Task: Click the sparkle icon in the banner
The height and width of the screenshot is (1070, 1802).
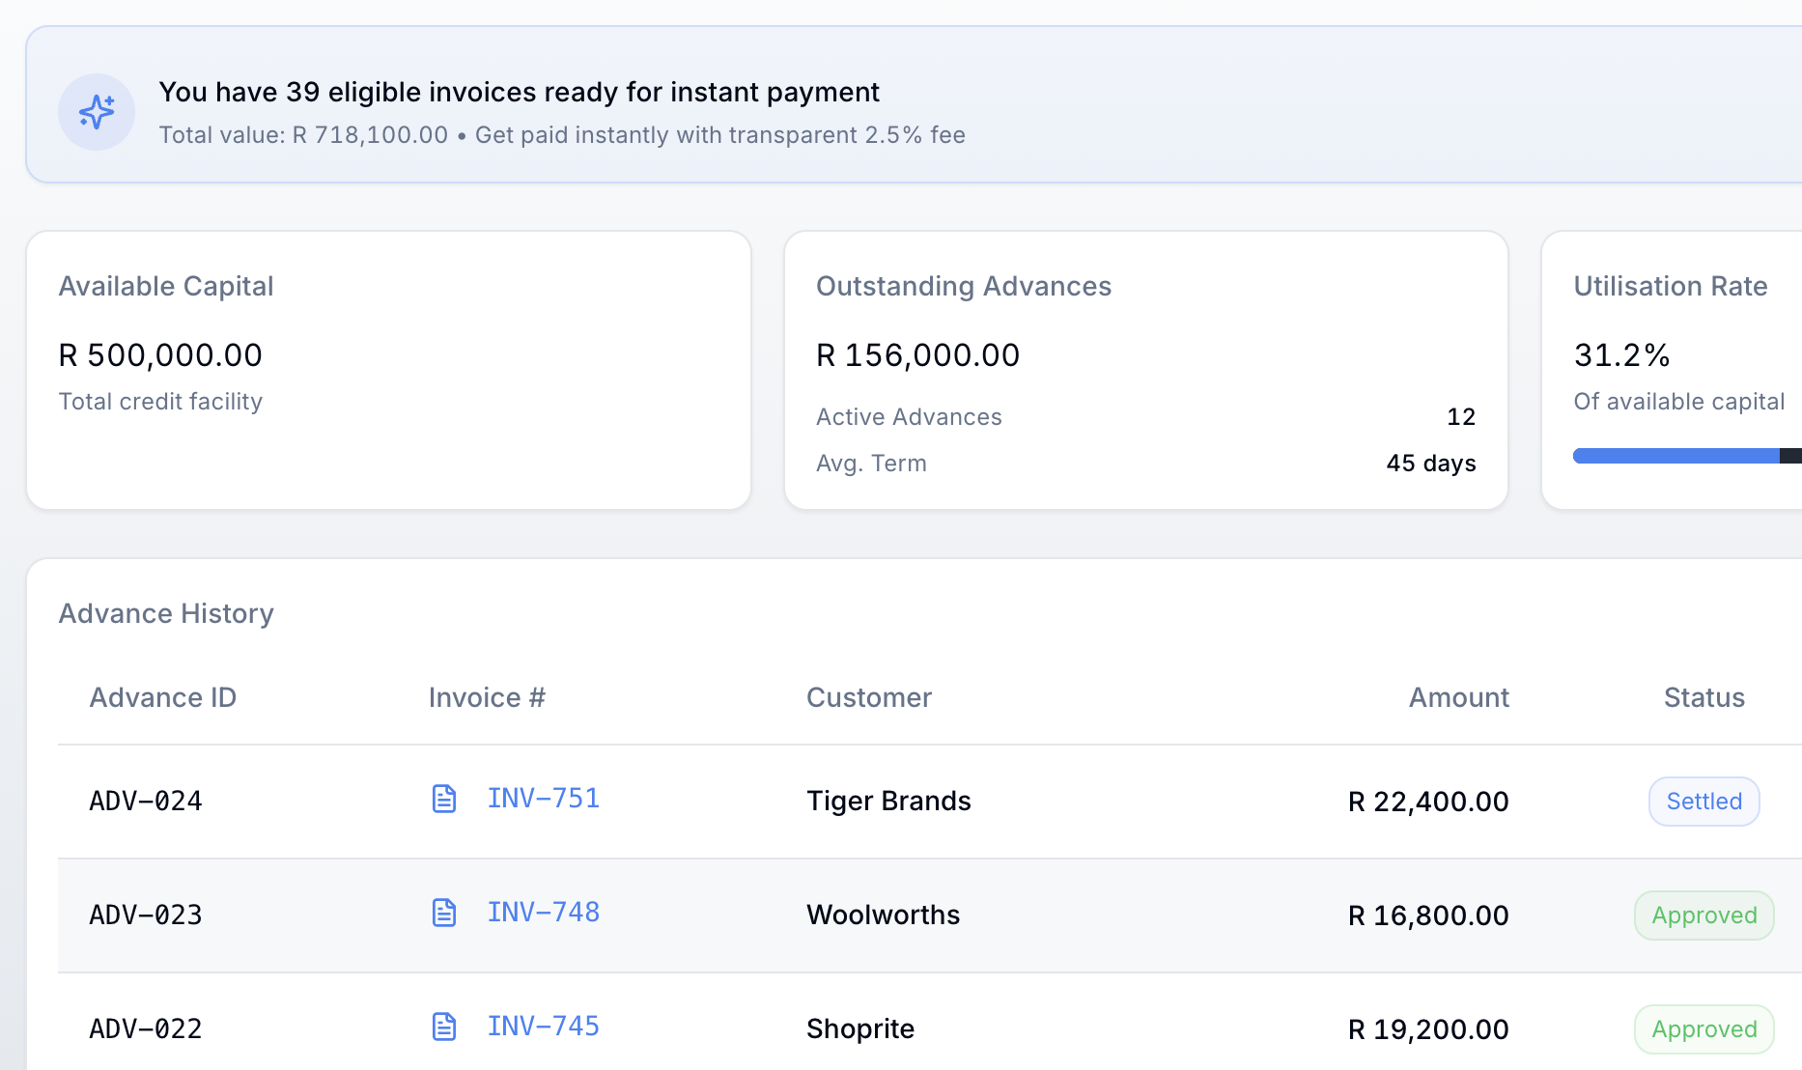Action: point(97,112)
